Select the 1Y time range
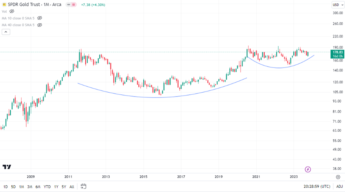This screenshot has width=345, height=192. (56, 187)
